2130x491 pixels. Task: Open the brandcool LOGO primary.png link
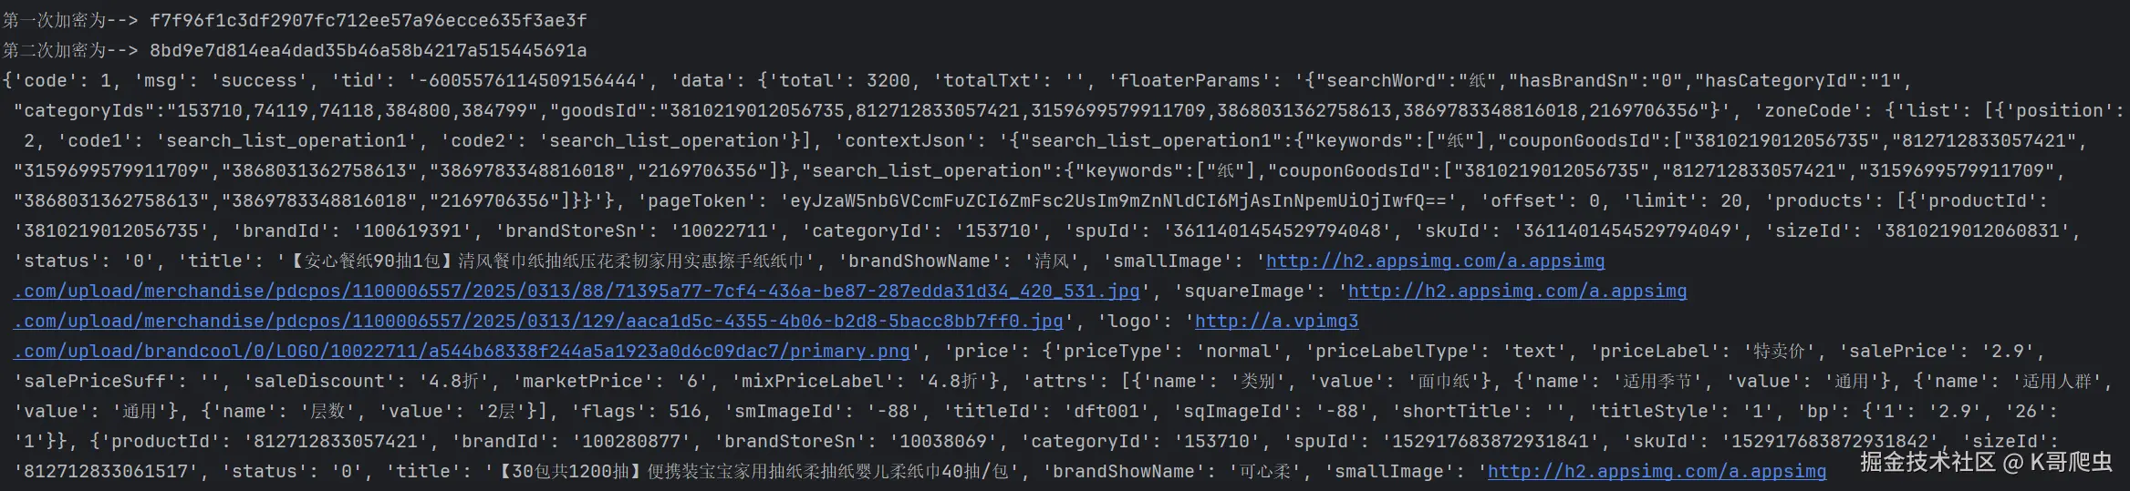(462, 352)
